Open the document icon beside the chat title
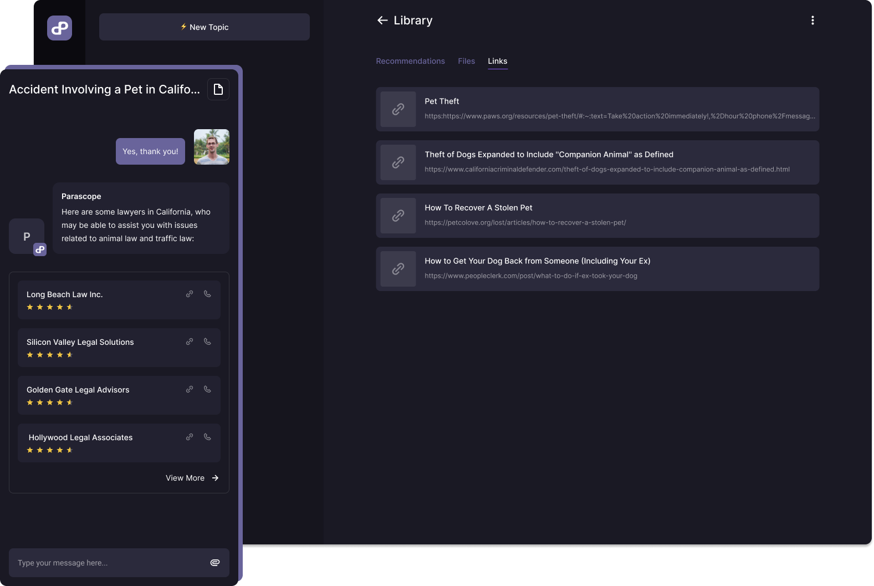 (x=218, y=89)
